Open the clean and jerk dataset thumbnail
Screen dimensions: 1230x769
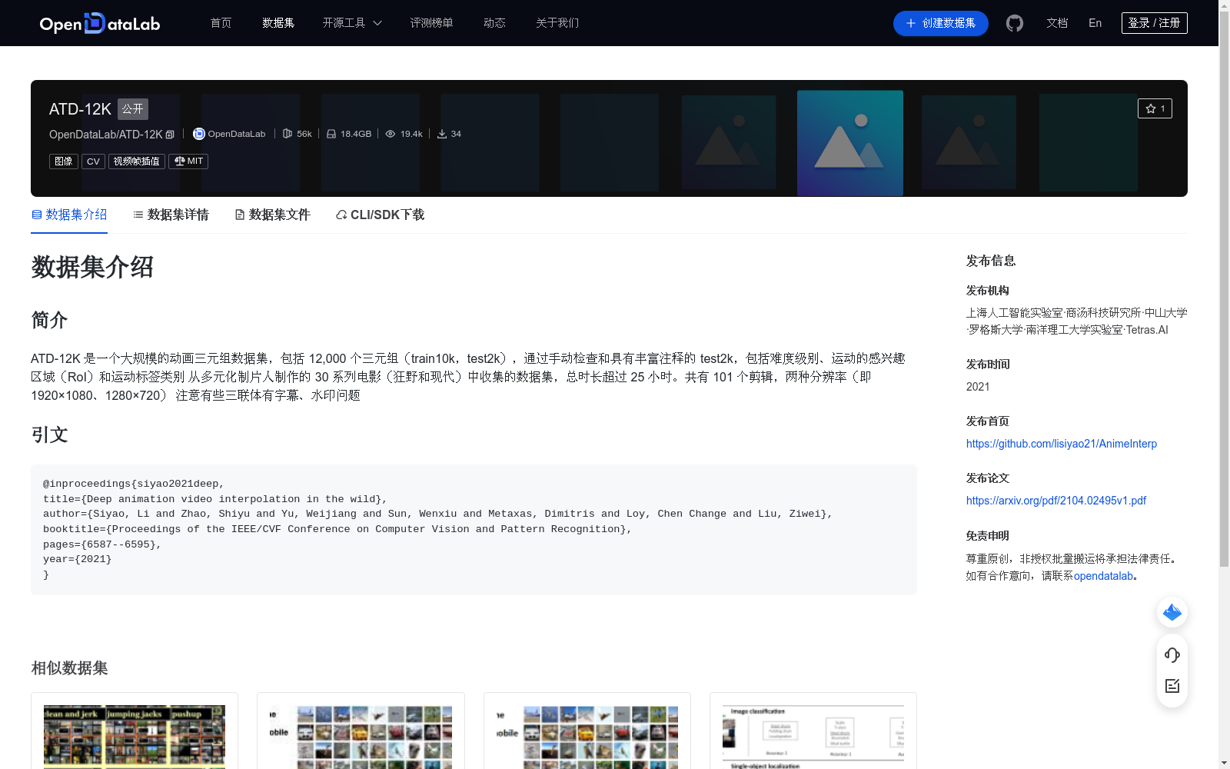pyautogui.click(x=135, y=736)
